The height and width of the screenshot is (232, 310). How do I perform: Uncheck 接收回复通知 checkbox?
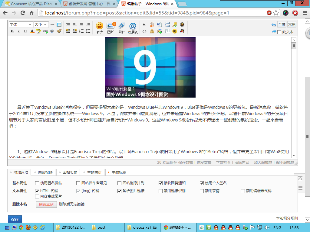[x=160, y=183]
